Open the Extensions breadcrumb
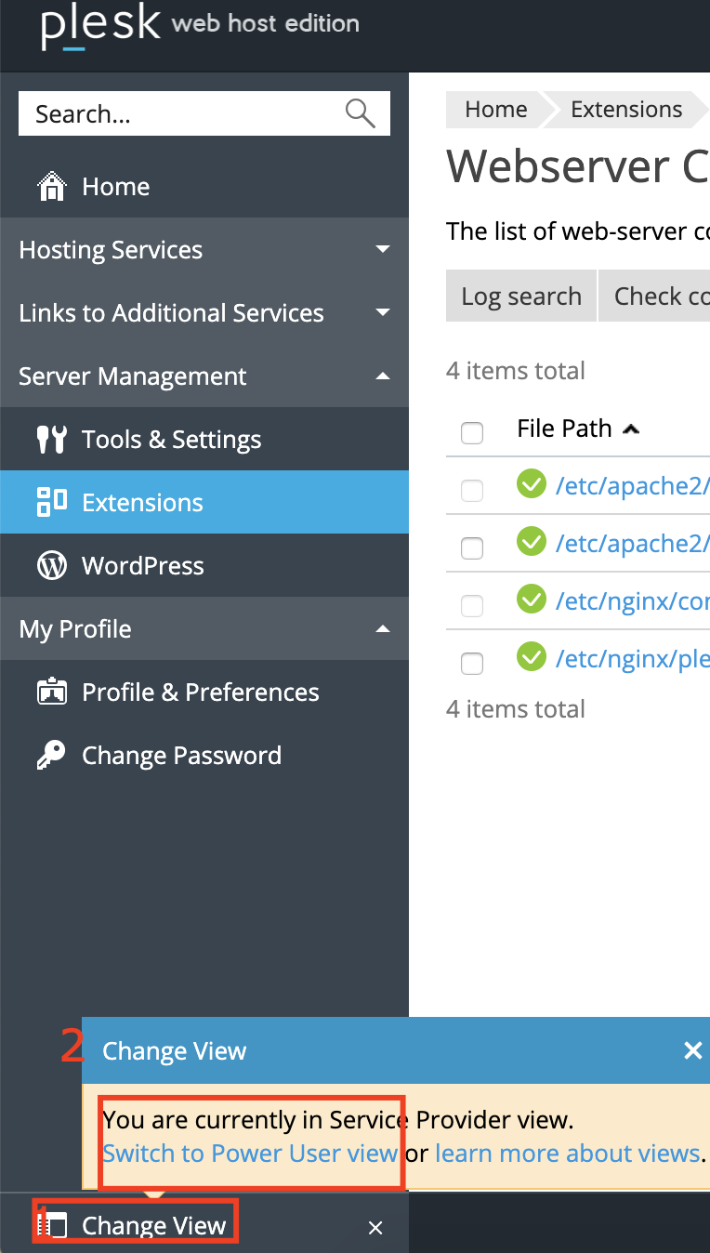 pos(625,110)
